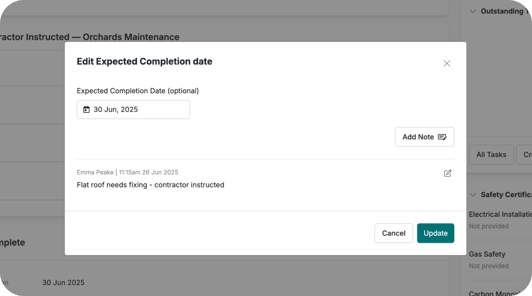Click the Add Note button
This screenshot has width=532, height=296.
(x=424, y=137)
